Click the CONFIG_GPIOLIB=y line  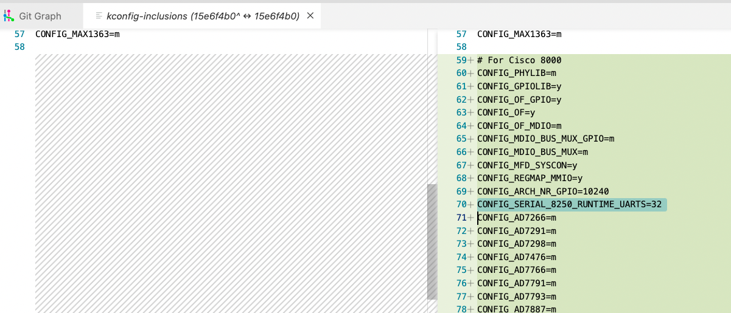pos(519,86)
